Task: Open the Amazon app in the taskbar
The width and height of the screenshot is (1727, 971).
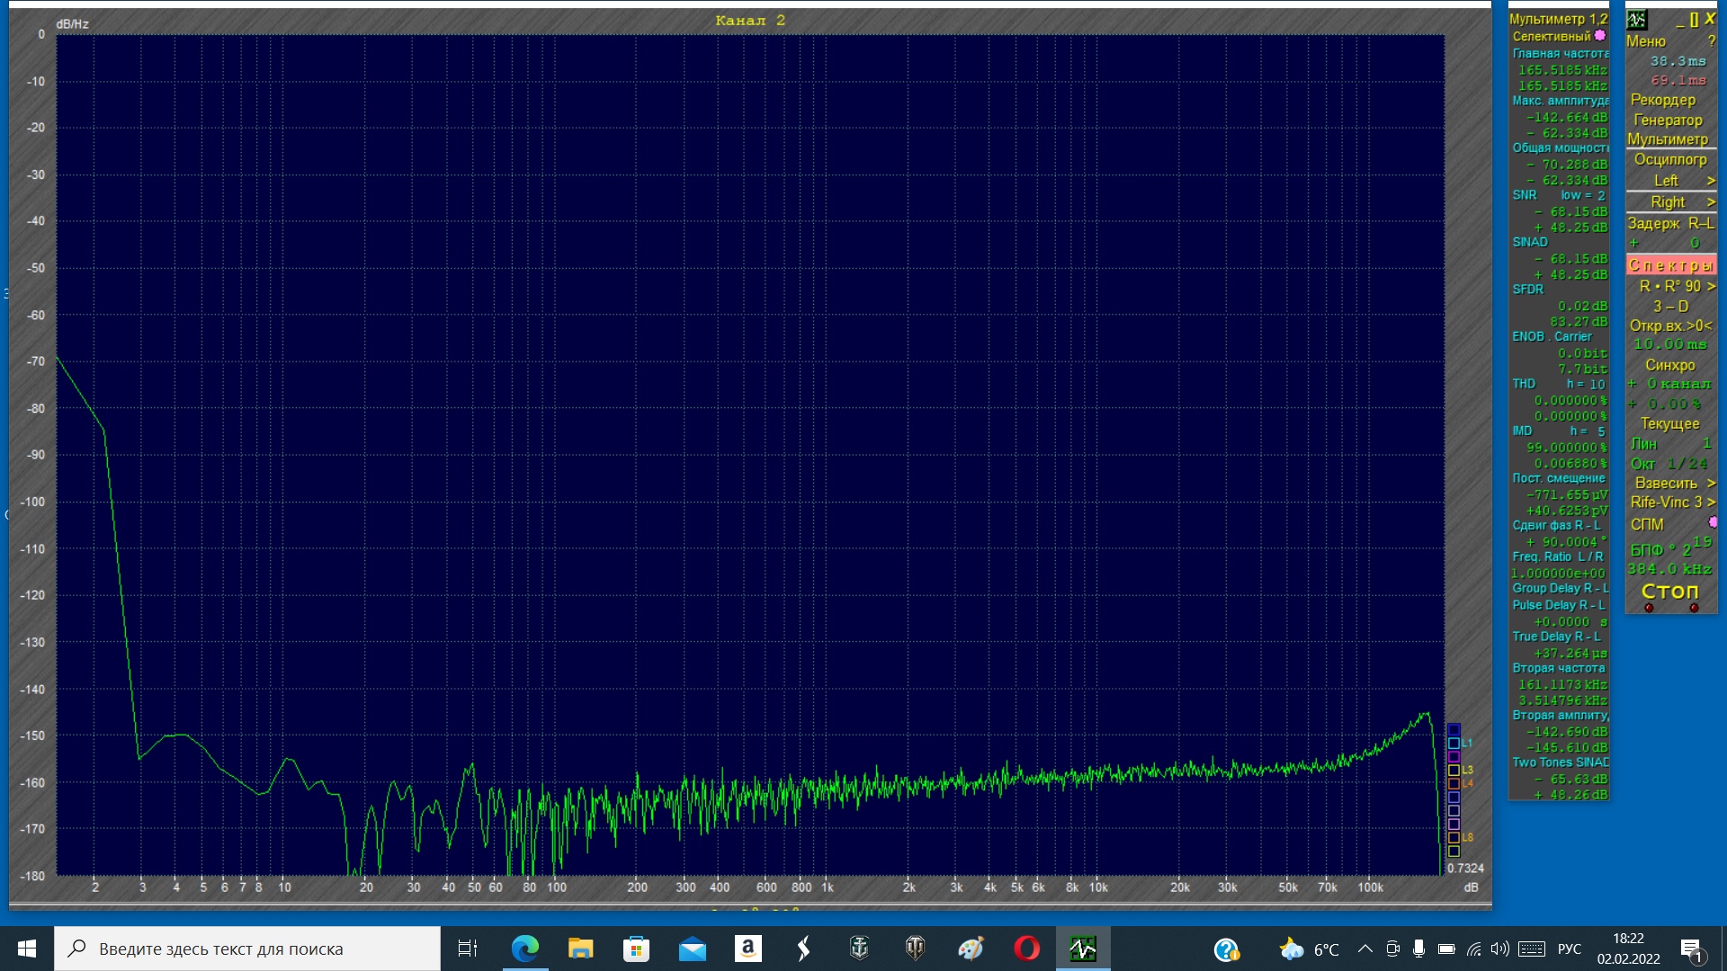Action: click(747, 949)
